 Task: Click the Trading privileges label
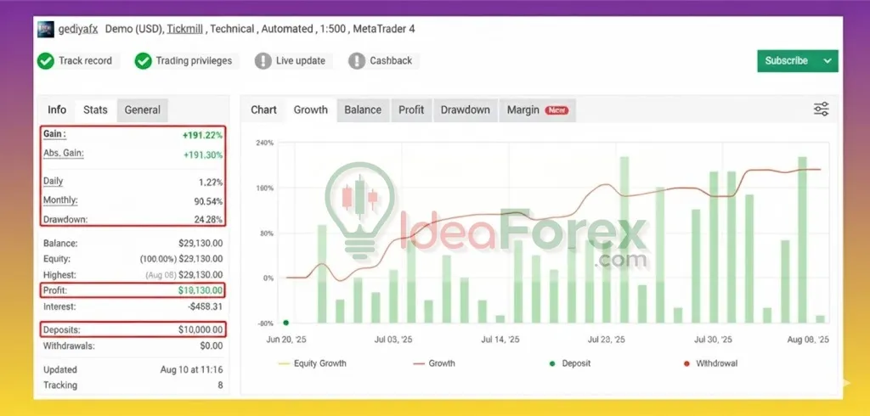point(194,61)
